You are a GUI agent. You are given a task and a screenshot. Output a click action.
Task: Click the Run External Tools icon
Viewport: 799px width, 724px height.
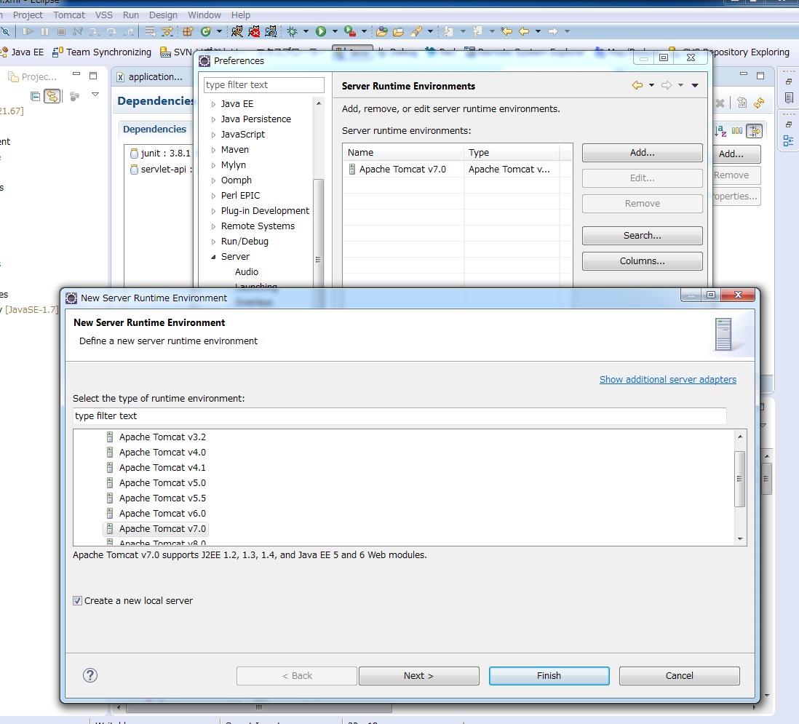(349, 31)
